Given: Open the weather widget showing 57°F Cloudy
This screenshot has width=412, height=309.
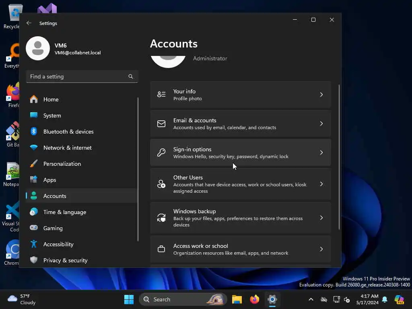Looking at the screenshot, I should tap(22, 299).
